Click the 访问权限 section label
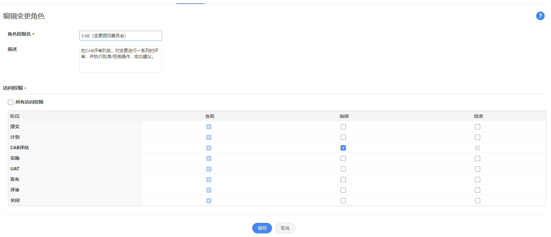 tap(13, 88)
